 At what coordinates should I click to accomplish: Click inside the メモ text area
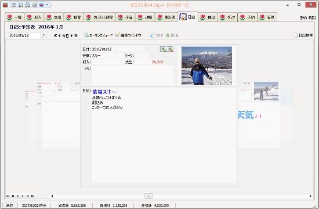click(x=132, y=75)
